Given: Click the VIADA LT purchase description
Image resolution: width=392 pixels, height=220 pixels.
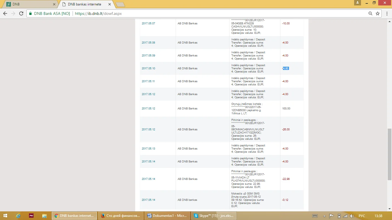Looking at the screenshot, I should [x=248, y=179].
